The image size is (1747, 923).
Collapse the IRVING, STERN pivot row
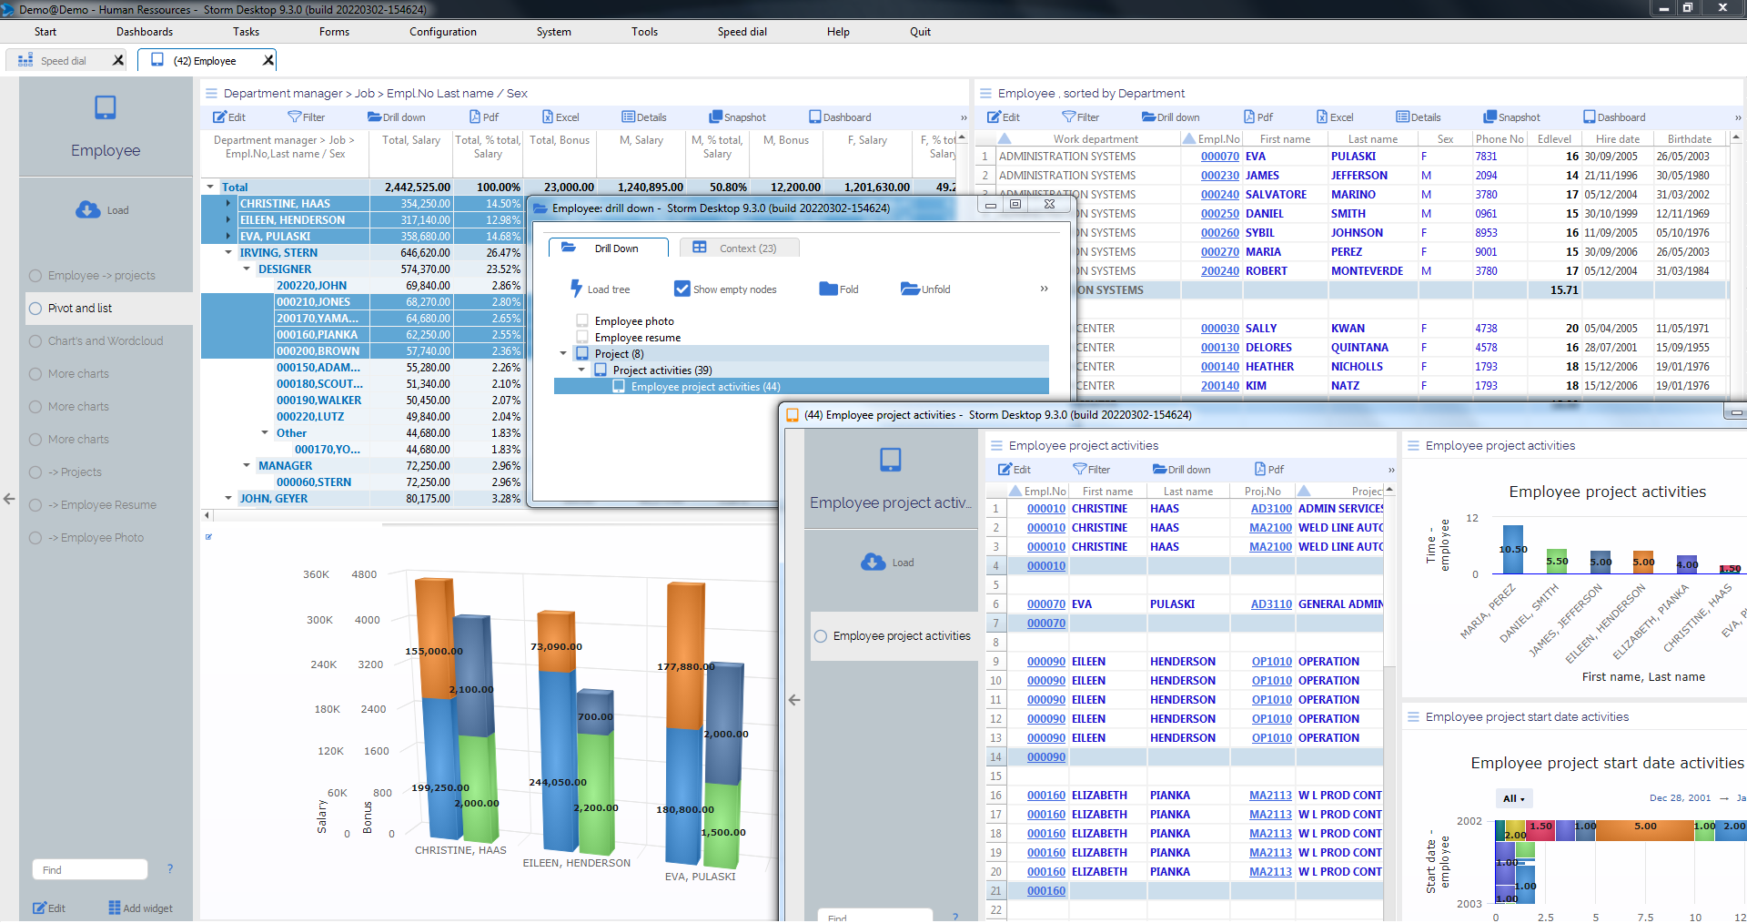pyautogui.click(x=228, y=253)
